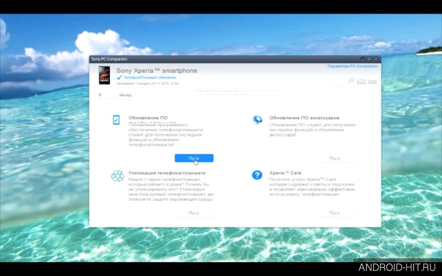The image size is (442, 276).
Task: Launch Пуск under Утилизация телефона/планшета
Action: (194, 213)
